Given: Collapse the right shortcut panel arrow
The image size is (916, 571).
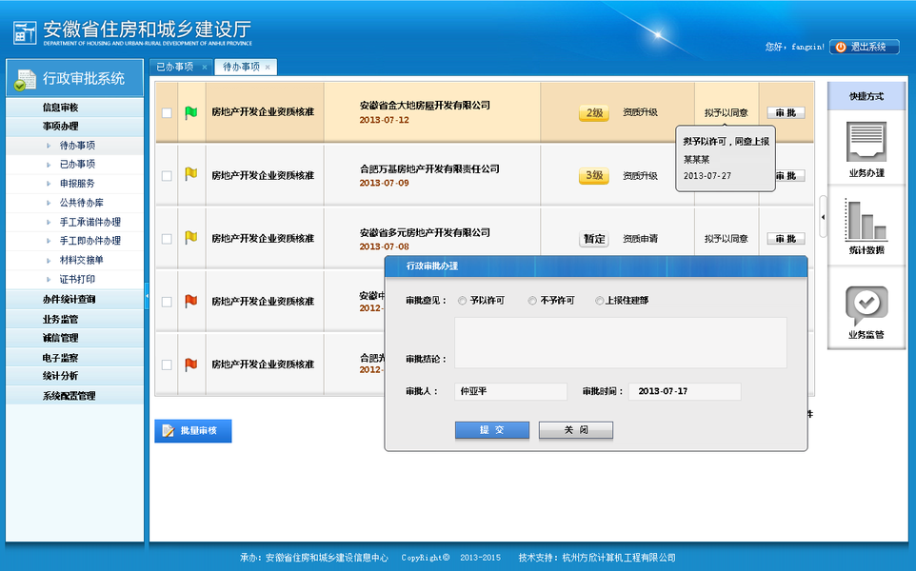Looking at the screenshot, I should coord(823,217).
